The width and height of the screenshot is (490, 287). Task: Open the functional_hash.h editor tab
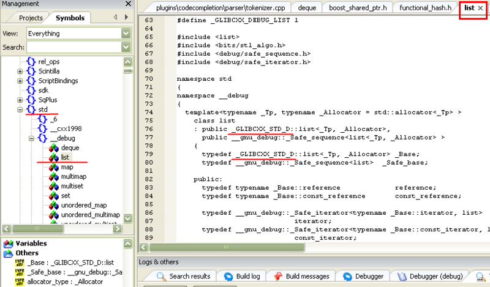coord(425,8)
